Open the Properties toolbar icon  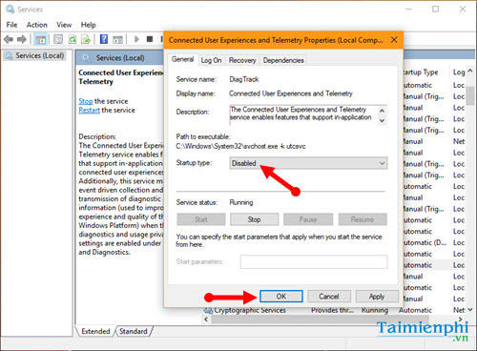pos(58,39)
